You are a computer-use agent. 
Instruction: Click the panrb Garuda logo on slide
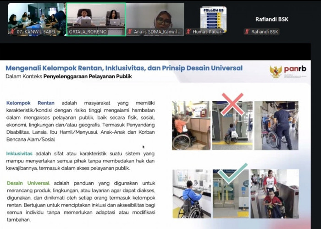pos(276,71)
